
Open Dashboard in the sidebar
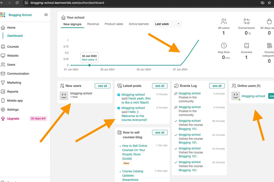15,36
